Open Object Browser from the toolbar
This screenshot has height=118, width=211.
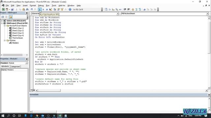(x=62, y=10)
